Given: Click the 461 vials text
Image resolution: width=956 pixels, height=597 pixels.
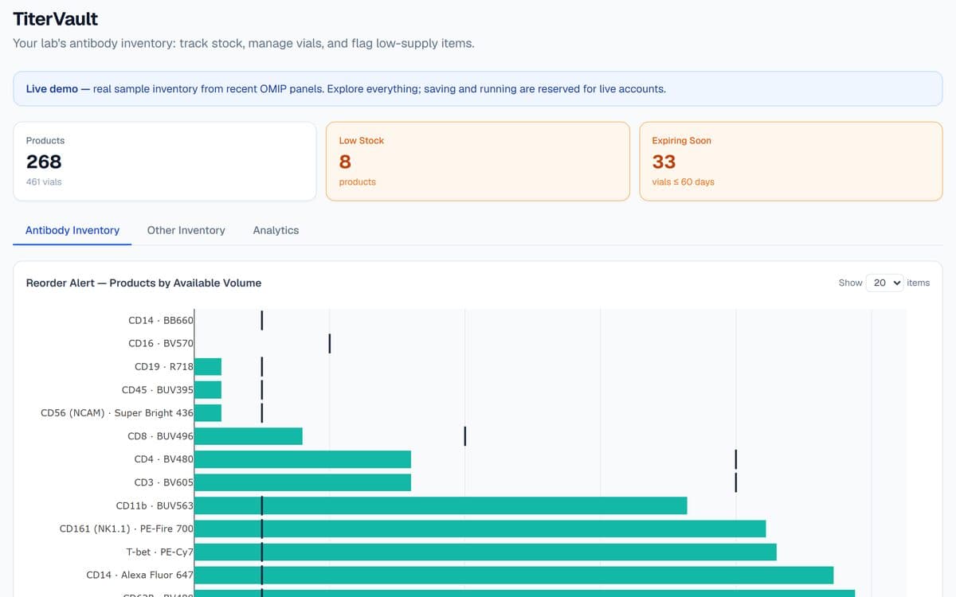Looking at the screenshot, I should point(44,181).
